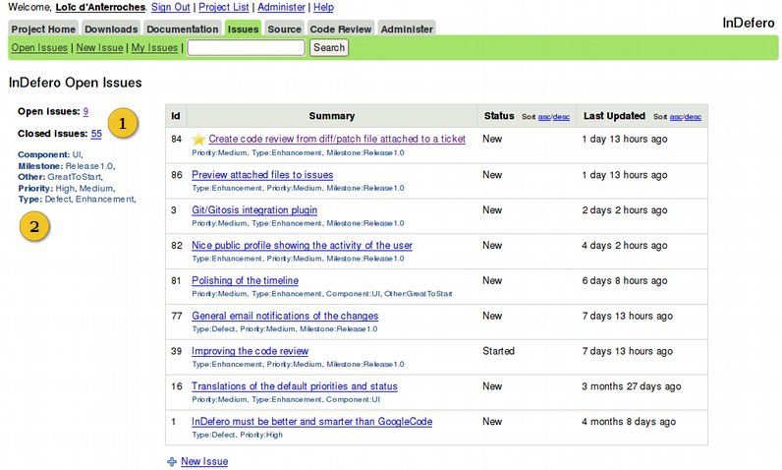Open 'Polishing of the timeline' issue
The height and width of the screenshot is (470, 782).
[245, 281]
